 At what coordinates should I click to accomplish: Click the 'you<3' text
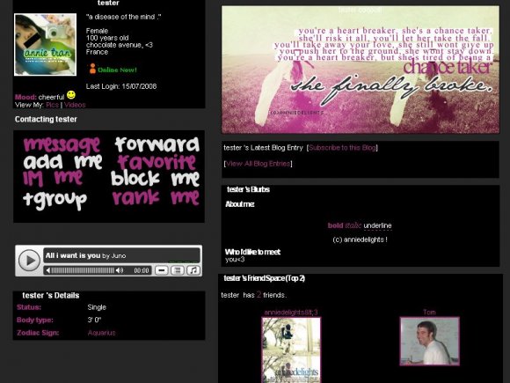point(235,260)
